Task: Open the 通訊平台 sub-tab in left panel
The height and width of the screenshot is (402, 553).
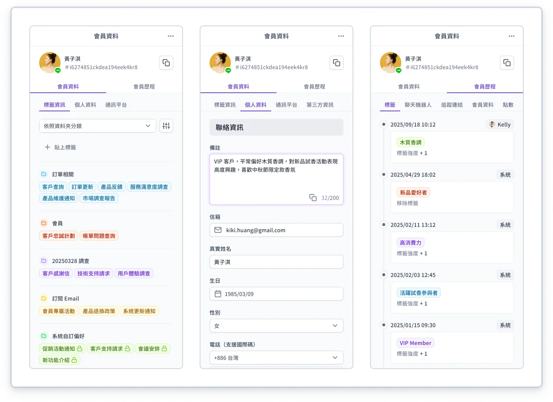Action: point(116,105)
